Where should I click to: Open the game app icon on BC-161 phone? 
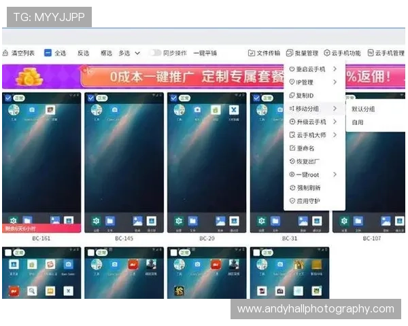pos(50,110)
